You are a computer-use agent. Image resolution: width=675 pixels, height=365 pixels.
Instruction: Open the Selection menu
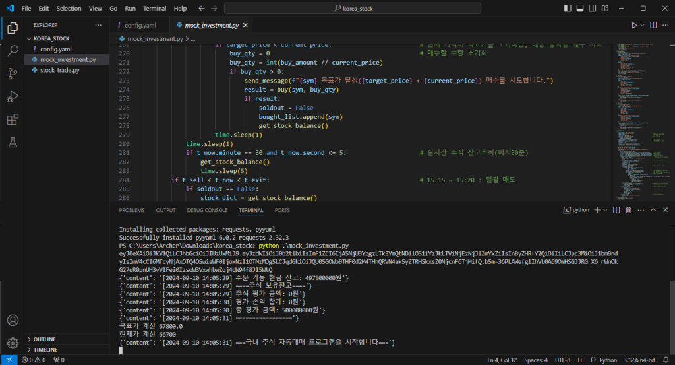coord(69,8)
